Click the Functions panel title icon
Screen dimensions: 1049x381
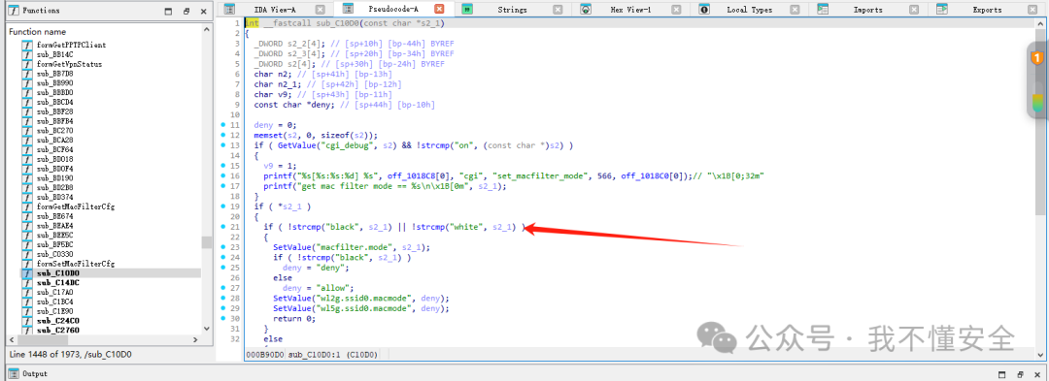13,11
